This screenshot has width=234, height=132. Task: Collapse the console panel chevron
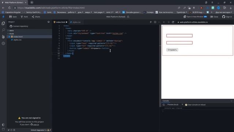pos(231,101)
